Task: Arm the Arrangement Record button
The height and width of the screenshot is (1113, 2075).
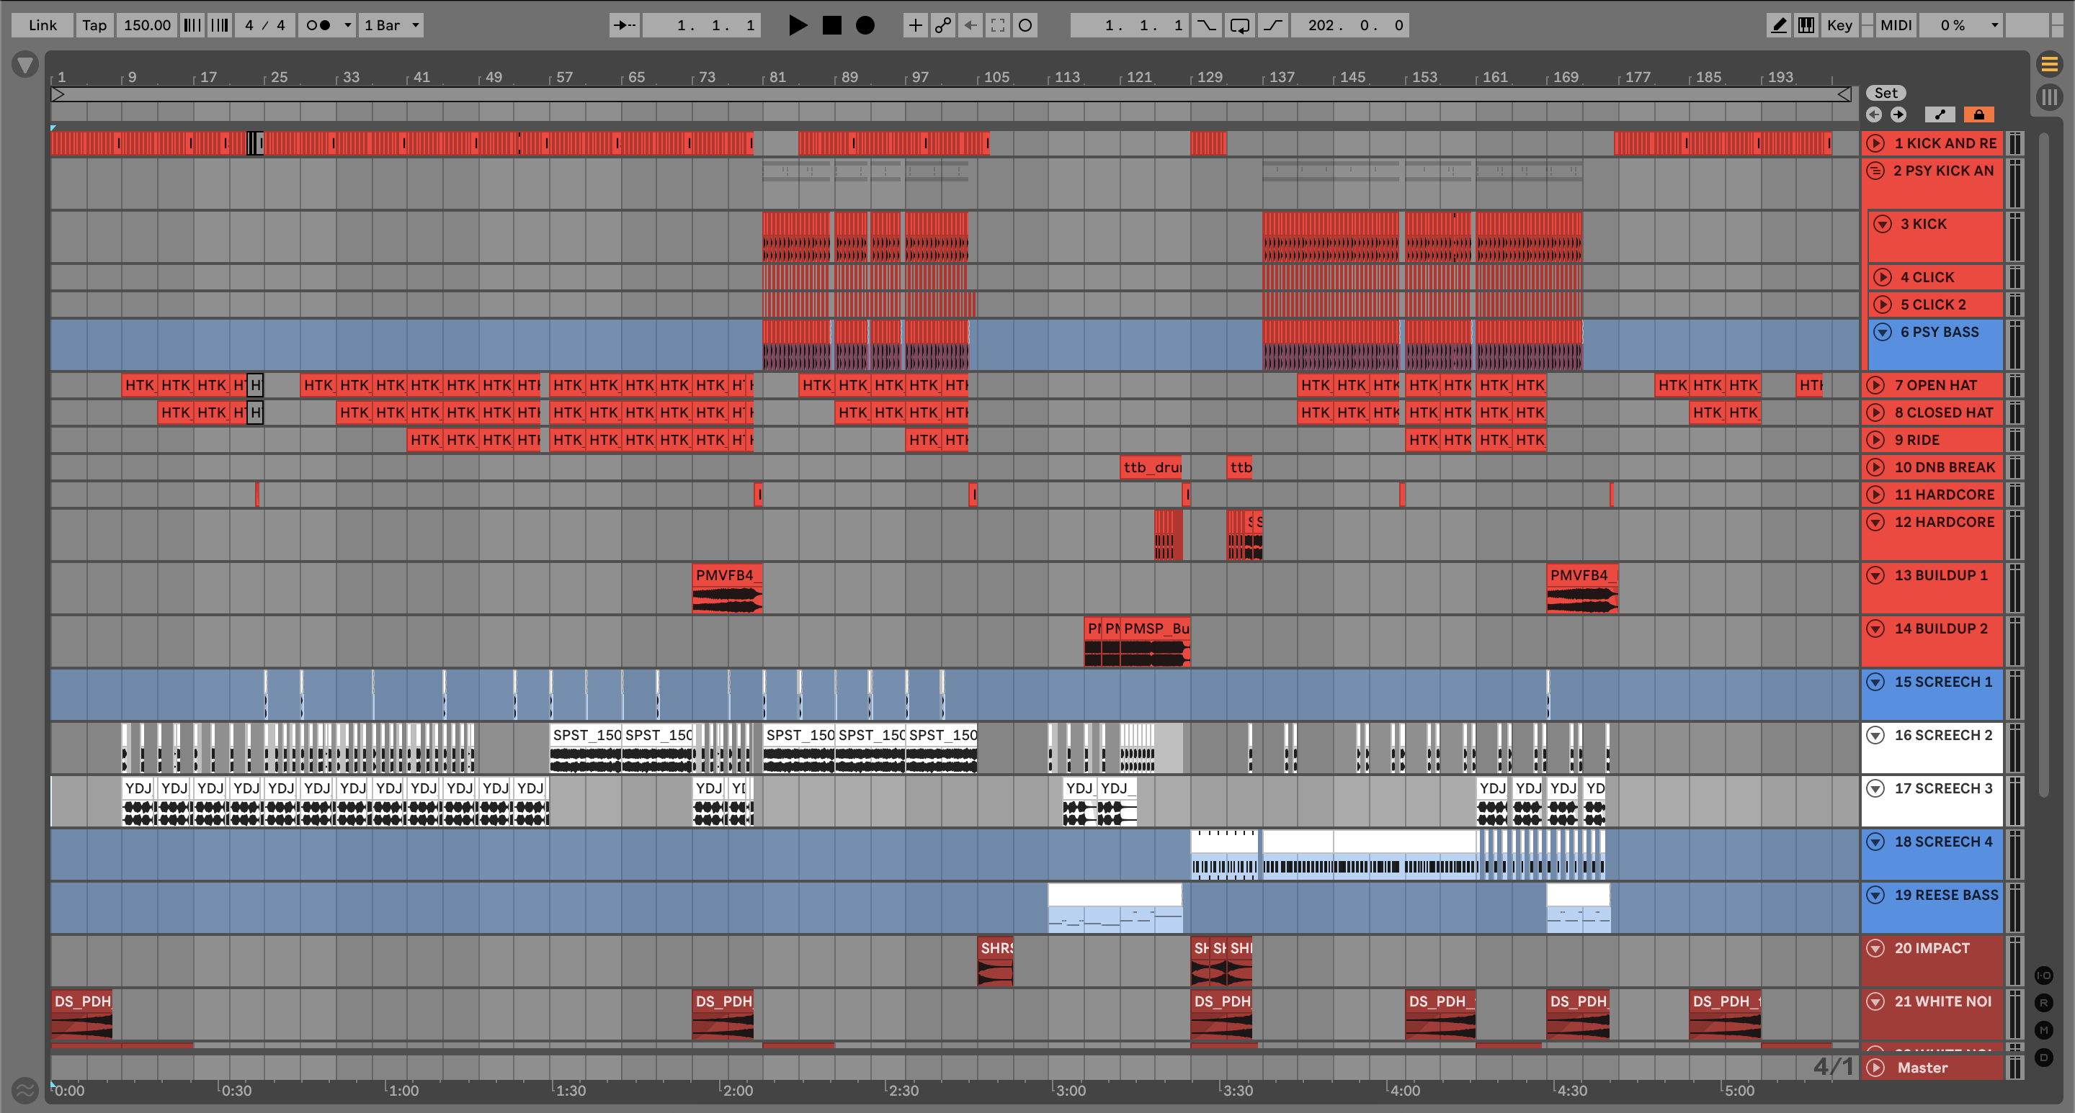Action: point(865,25)
